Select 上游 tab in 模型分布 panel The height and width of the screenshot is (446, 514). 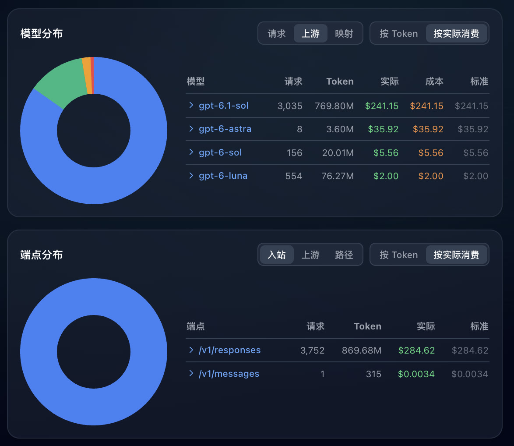pyautogui.click(x=310, y=33)
